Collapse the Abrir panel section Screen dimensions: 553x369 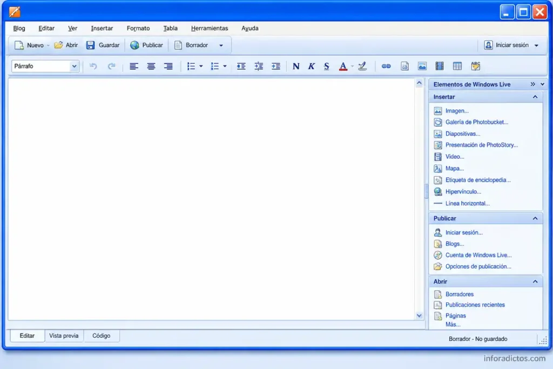pyautogui.click(x=535, y=281)
